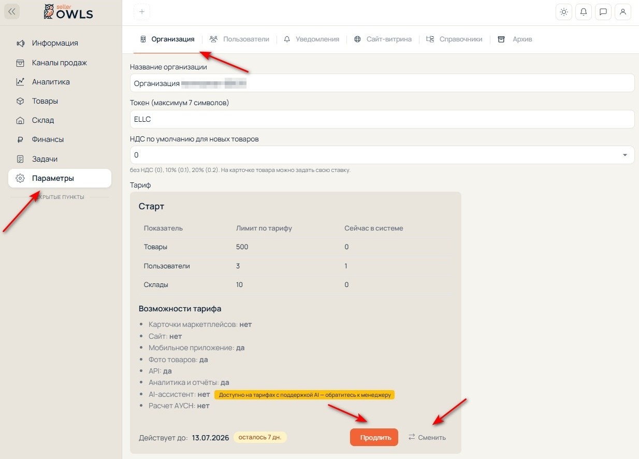
Task: Click the gear icon beside Параметры
Action: coord(20,178)
